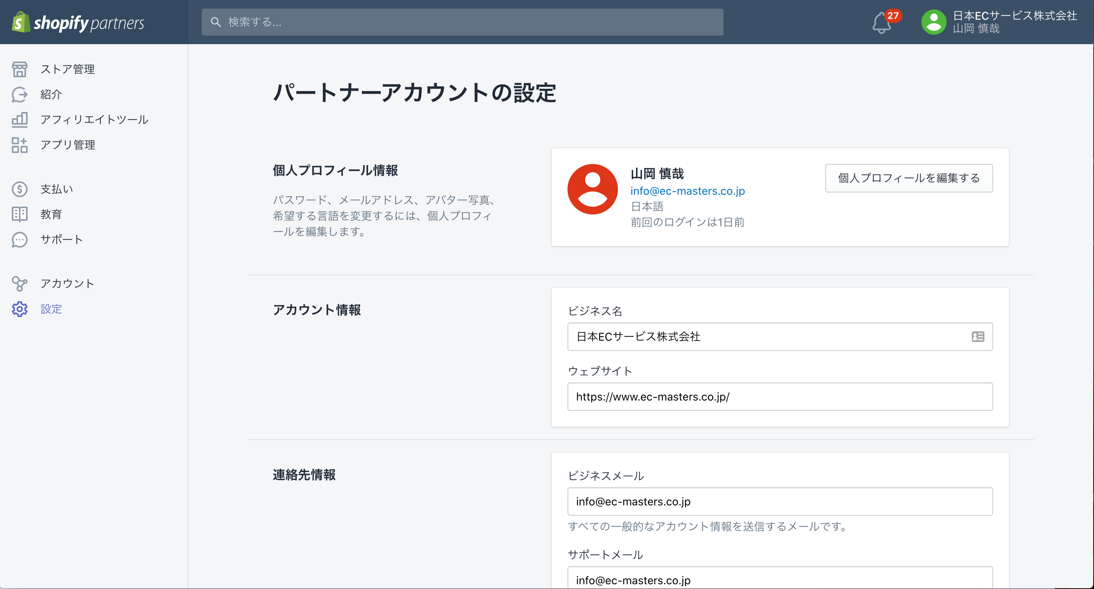
Task: Open アカウント in the sidebar
Action: (x=67, y=284)
